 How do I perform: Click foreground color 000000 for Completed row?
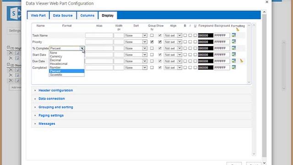click(x=206, y=67)
